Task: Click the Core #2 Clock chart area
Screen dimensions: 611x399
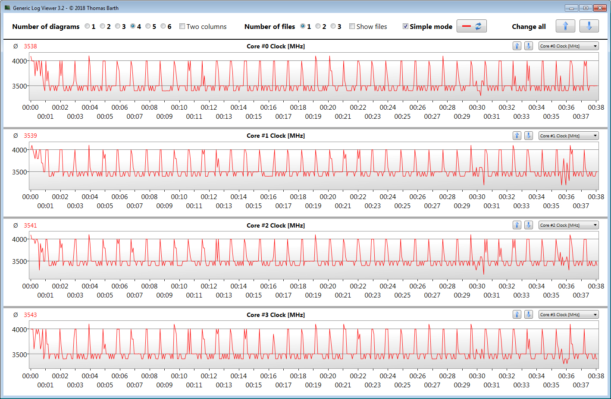Action: [314, 256]
